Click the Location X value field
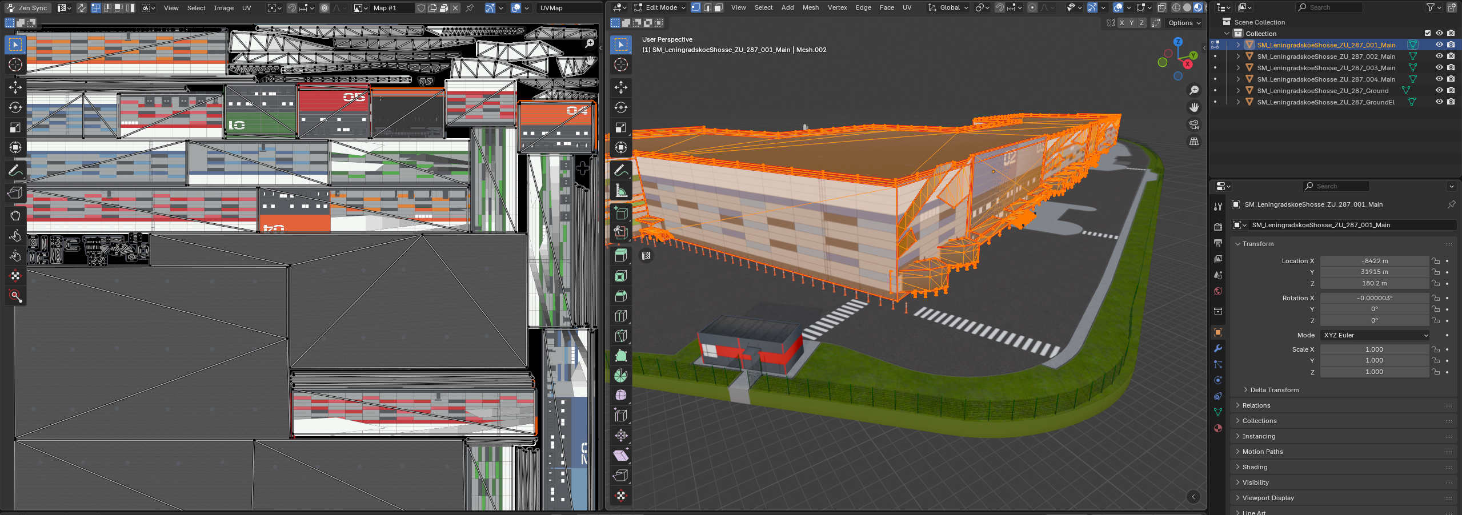1462x515 pixels. pos(1375,261)
